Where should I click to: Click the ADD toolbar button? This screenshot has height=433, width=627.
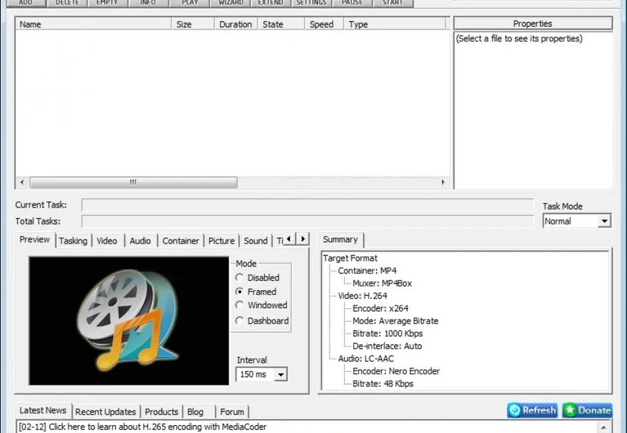tap(25, 3)
